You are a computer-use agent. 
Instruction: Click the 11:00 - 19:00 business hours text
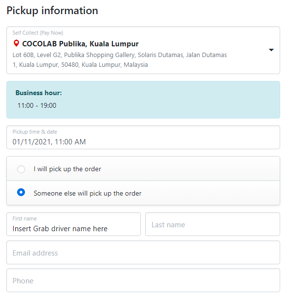(37, 105)
